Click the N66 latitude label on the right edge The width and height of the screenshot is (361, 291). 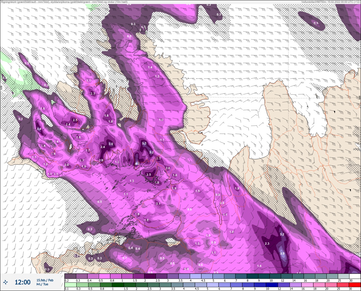359,97
